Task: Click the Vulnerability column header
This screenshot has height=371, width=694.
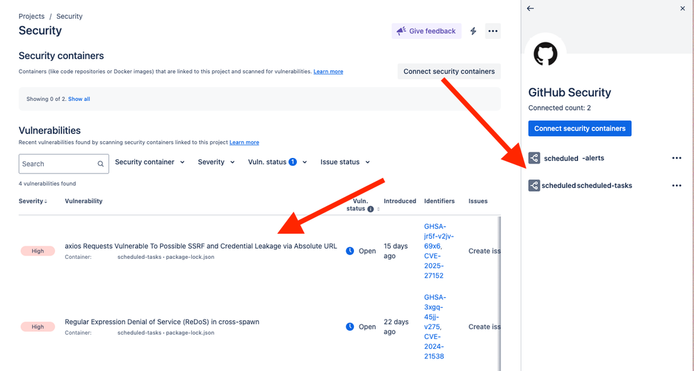Action: [83, 201]
